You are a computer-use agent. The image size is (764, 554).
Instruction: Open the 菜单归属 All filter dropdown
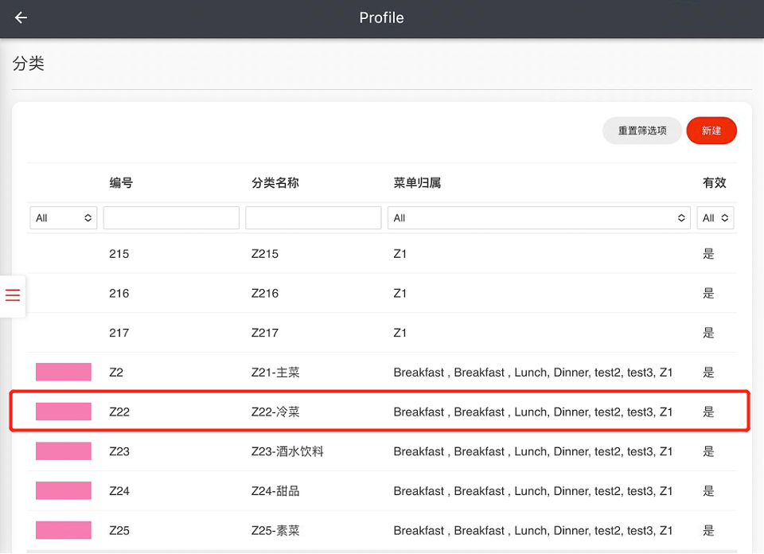tap(539, 218)
